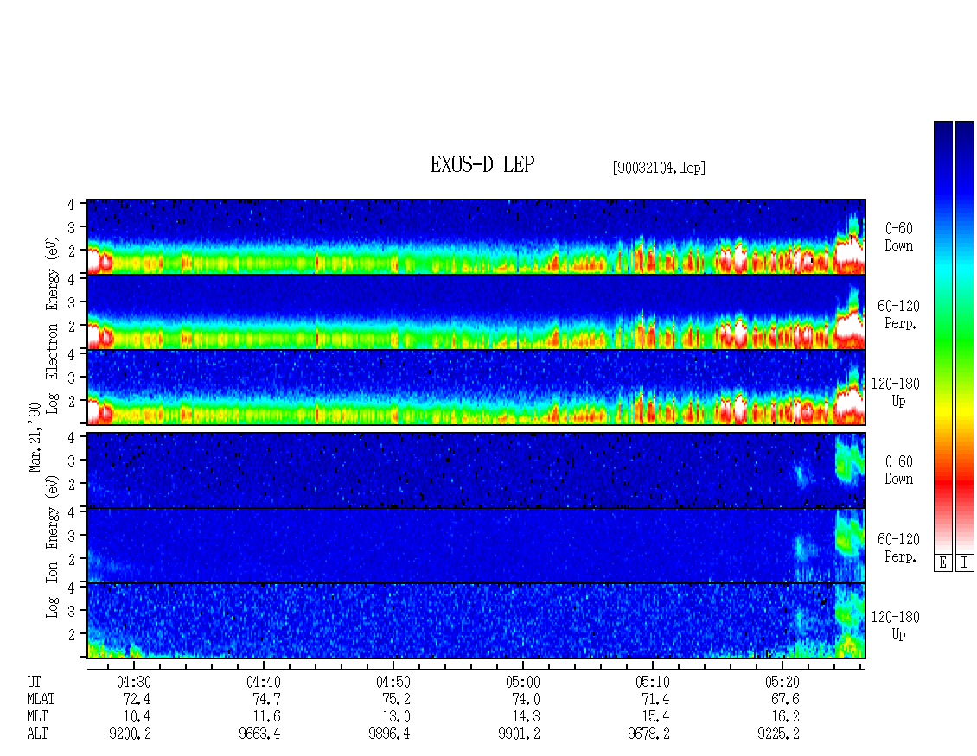Click the I ion color scale bar
Image resolution: width=977 pixels, height=756 pixels.
(965, 337)
